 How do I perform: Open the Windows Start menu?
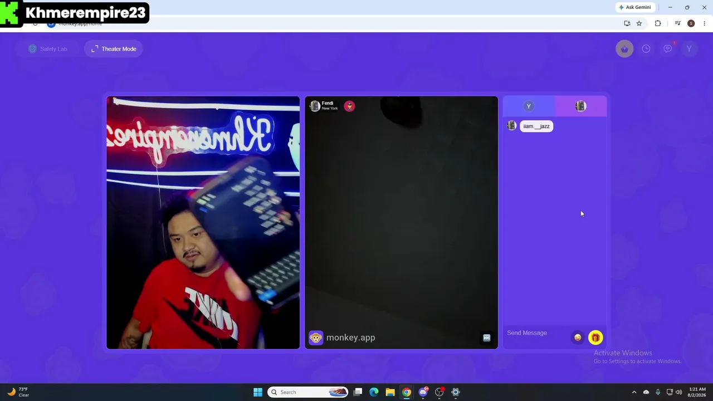point(257,392)
